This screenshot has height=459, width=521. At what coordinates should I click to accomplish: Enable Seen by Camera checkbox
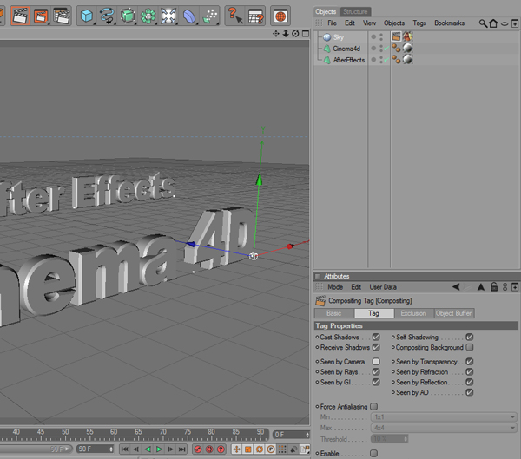tap(376, 361)
